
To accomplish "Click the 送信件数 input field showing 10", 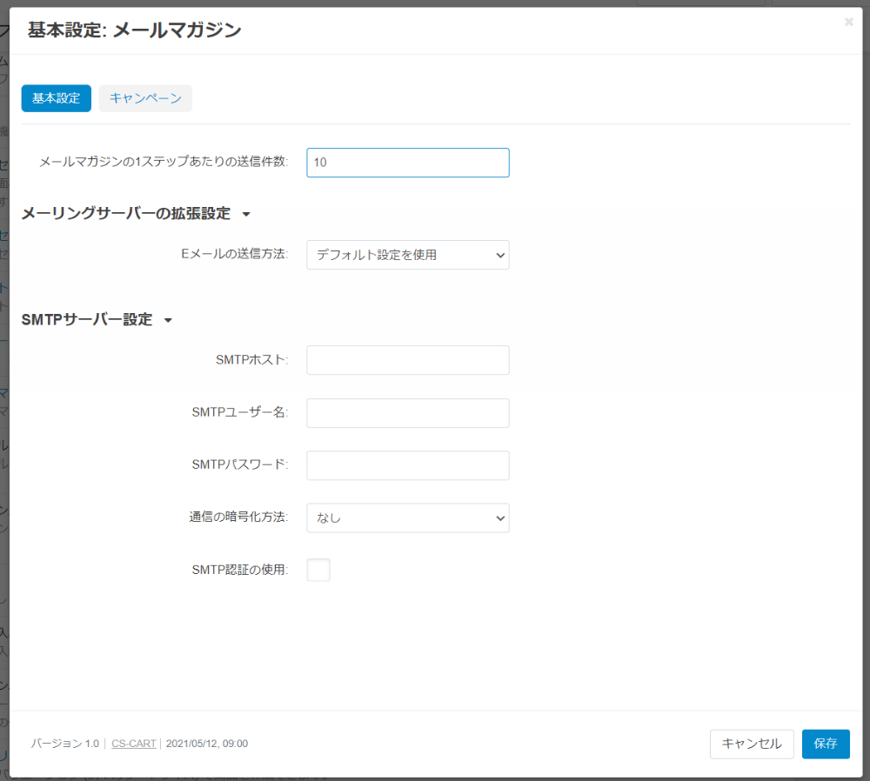I will (408, 163).
